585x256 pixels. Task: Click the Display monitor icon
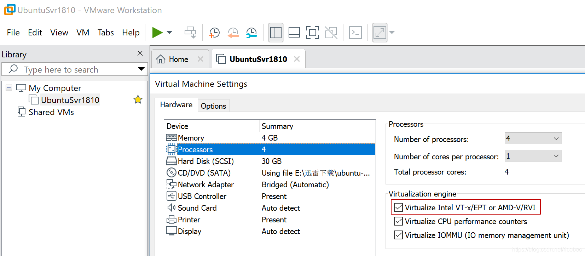(172, 231)
